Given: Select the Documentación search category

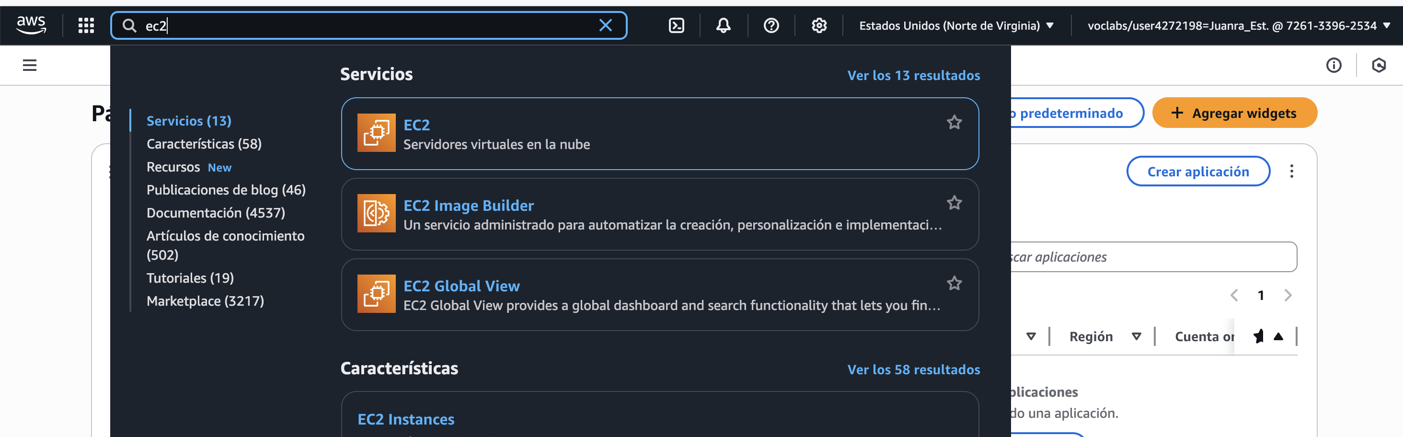Looking at the screenshot, I should pyautogui.click(x=216, y=212).
